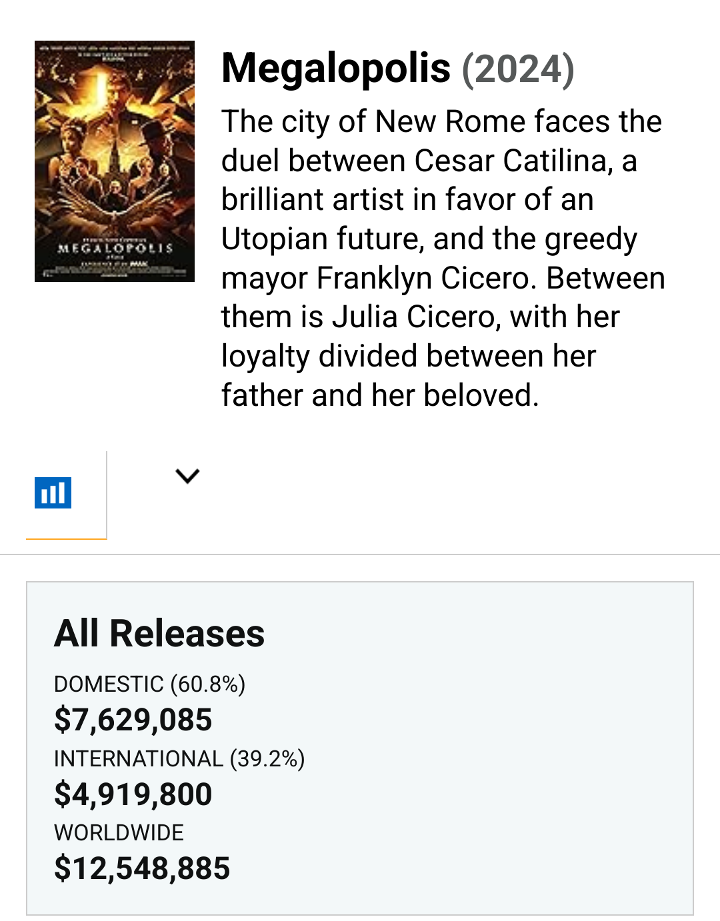
Task: Click the $12,548,885 worldwide gross figure
Action: tap(142, 868)
